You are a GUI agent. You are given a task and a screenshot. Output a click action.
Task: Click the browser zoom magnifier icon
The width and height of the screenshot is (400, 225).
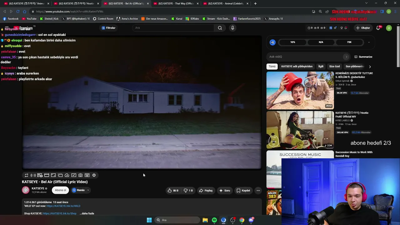coord(320,12)
